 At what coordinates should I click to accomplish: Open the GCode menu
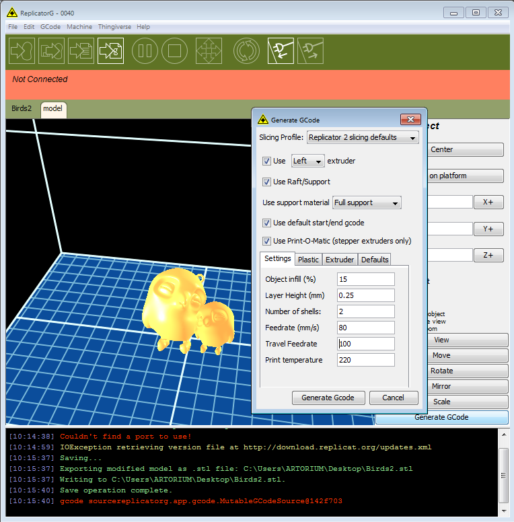[50, 27]
